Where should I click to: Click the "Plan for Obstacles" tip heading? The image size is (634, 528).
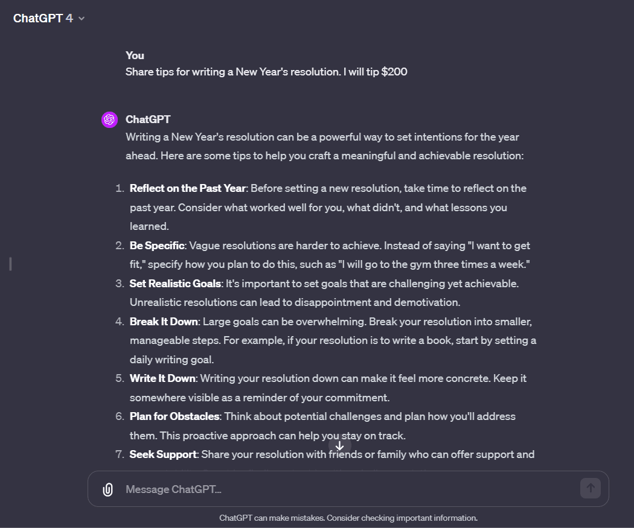(175, 416)
